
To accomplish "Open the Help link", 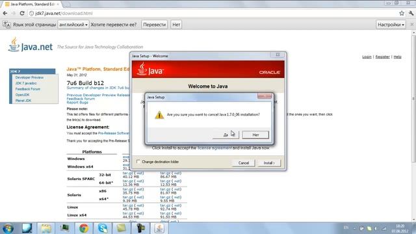I will (x=397, y=57).
